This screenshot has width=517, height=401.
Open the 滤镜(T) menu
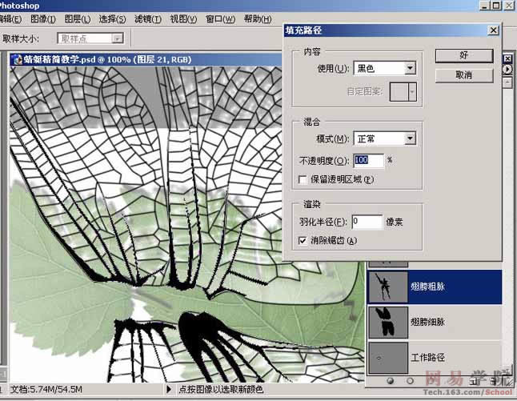pyautogui.click(x=148, y=19)
